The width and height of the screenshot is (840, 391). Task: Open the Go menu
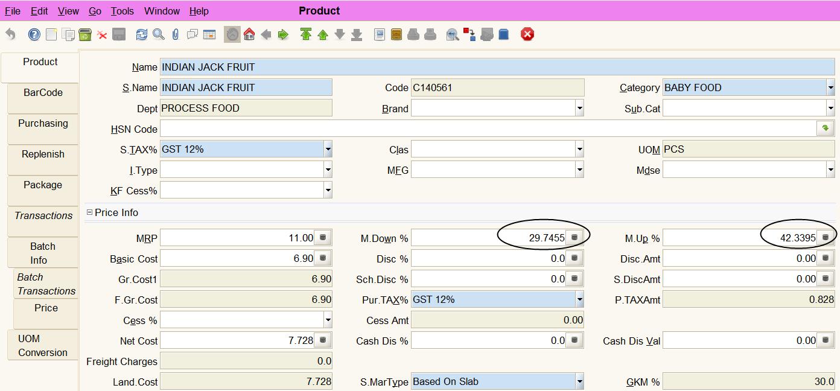pyautogui.click(x=95, y=11)
